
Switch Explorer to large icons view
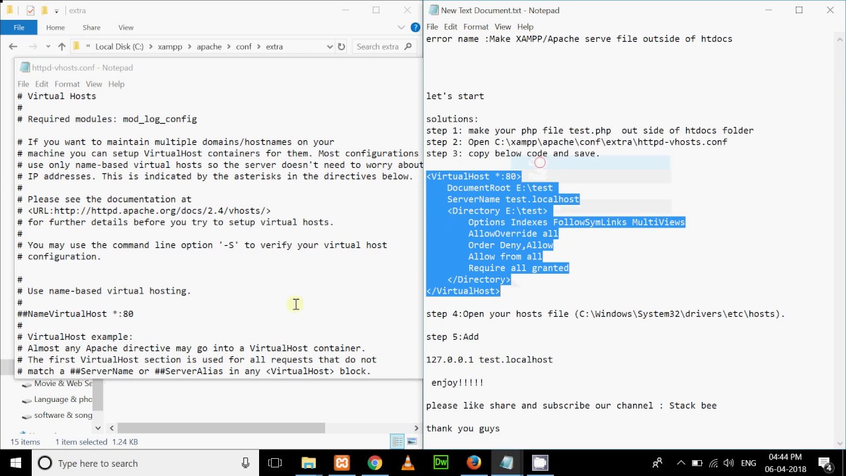coord(412,442)
